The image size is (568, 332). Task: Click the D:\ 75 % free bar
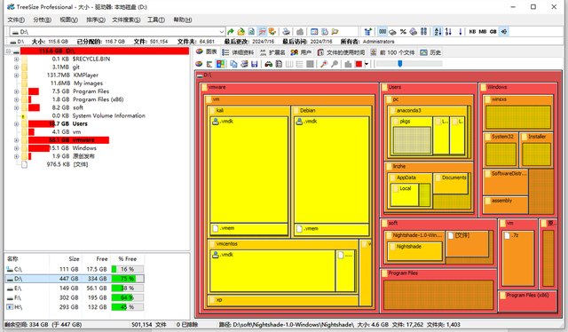tap(127, 279)
